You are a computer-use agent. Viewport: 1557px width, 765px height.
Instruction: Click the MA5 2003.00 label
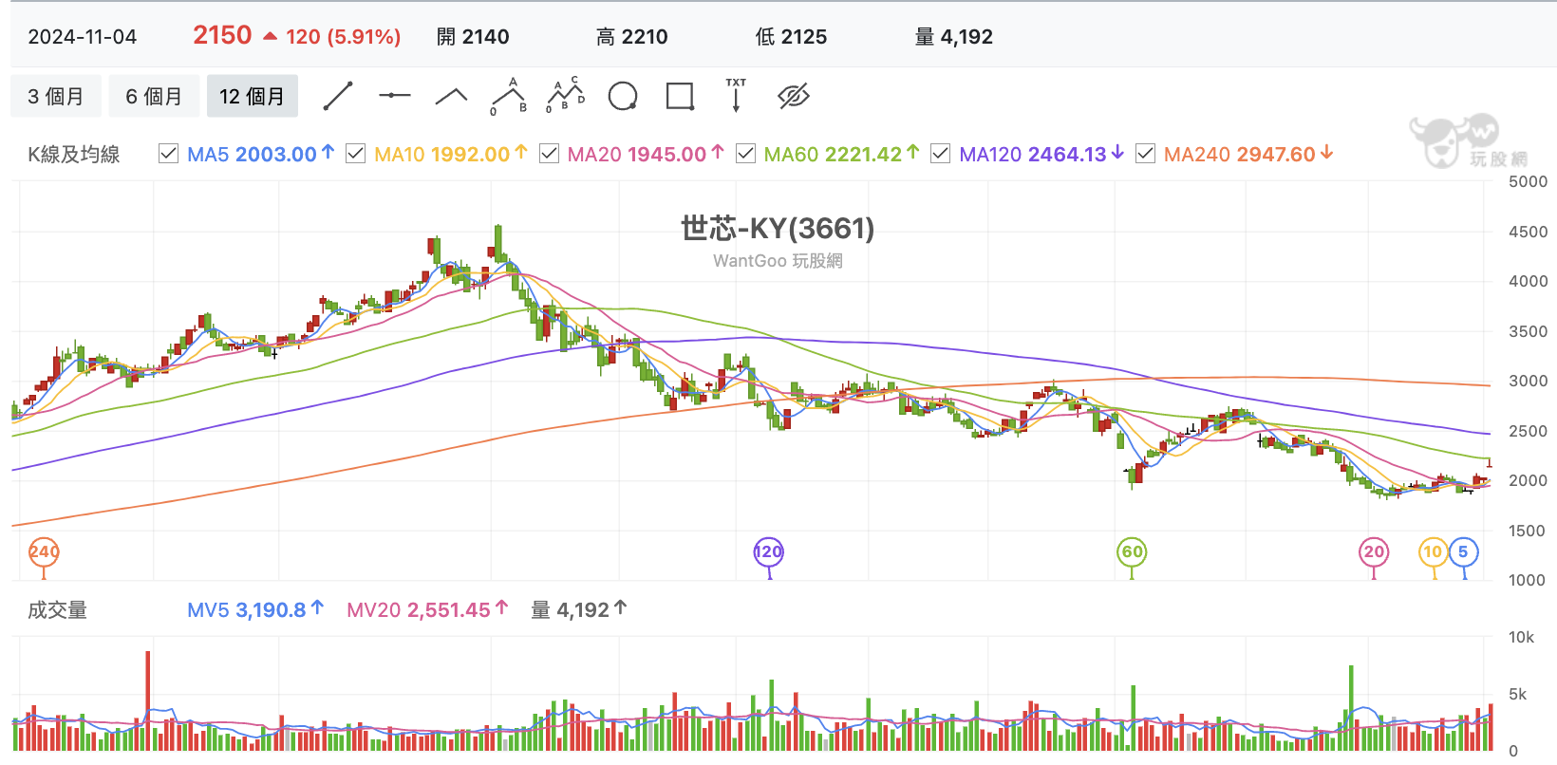[x=260, y=154]
